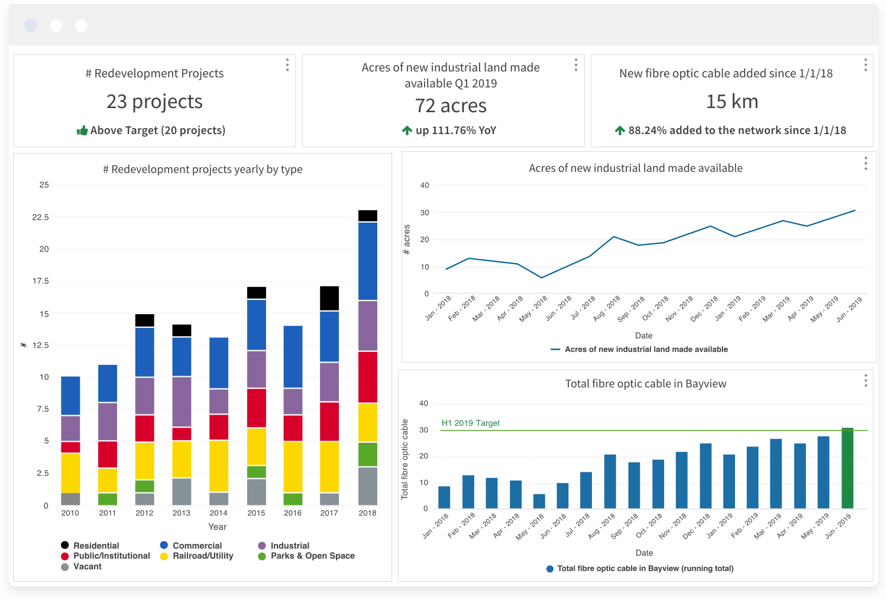Open the options menu on Acres Q1 2019 card
This screenshot has width=887, height=600.
(x=575, y=66)
